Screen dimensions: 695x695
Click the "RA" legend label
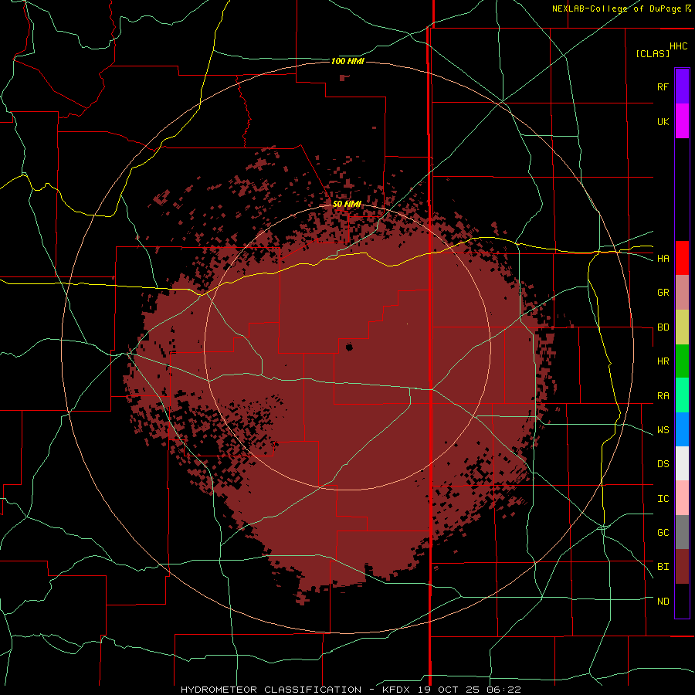click(663, 396)
